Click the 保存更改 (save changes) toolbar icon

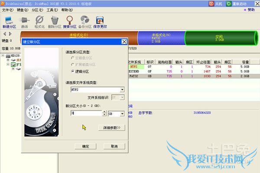tap(100, 22)
